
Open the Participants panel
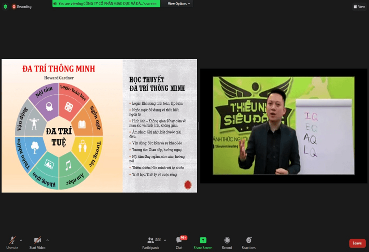[x=151, y=243]
